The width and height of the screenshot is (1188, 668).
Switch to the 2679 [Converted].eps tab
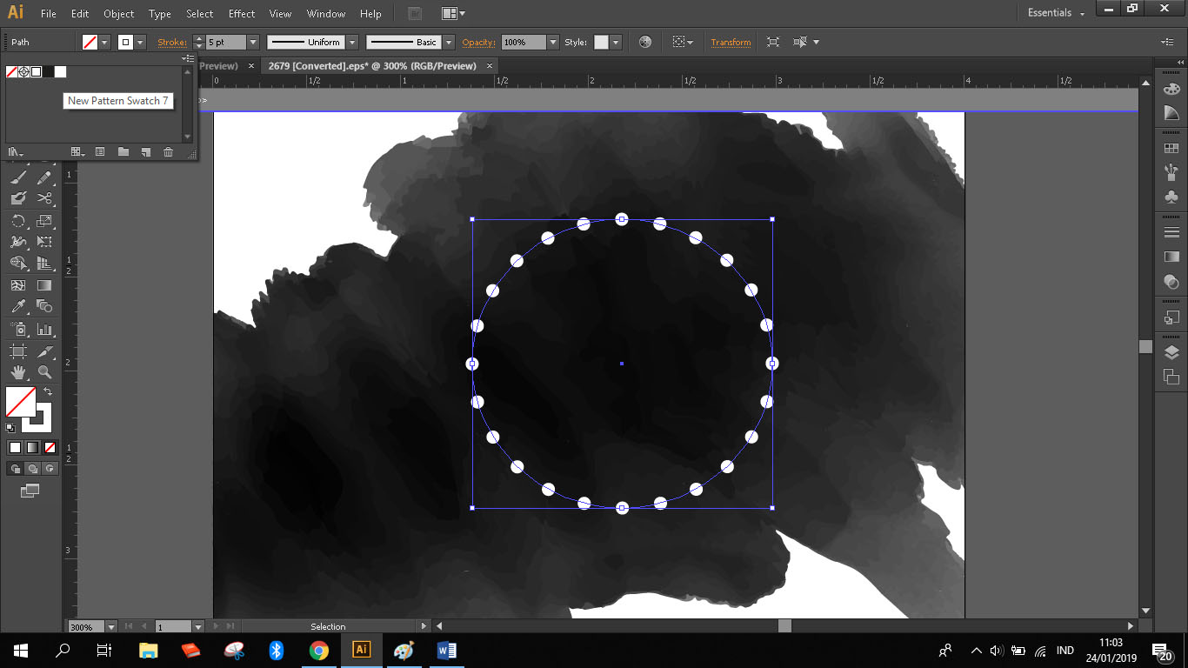[x=372, y=66]
